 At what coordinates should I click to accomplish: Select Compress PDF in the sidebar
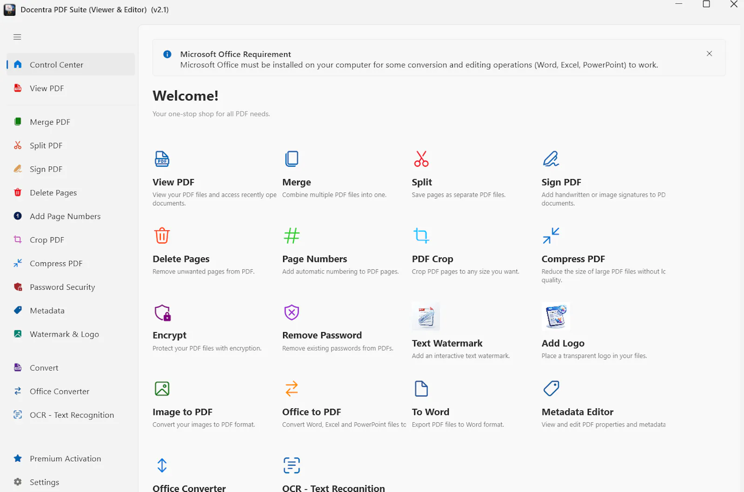tap(71, 264)
